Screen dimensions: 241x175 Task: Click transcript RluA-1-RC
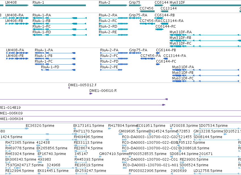pos(59,29)
